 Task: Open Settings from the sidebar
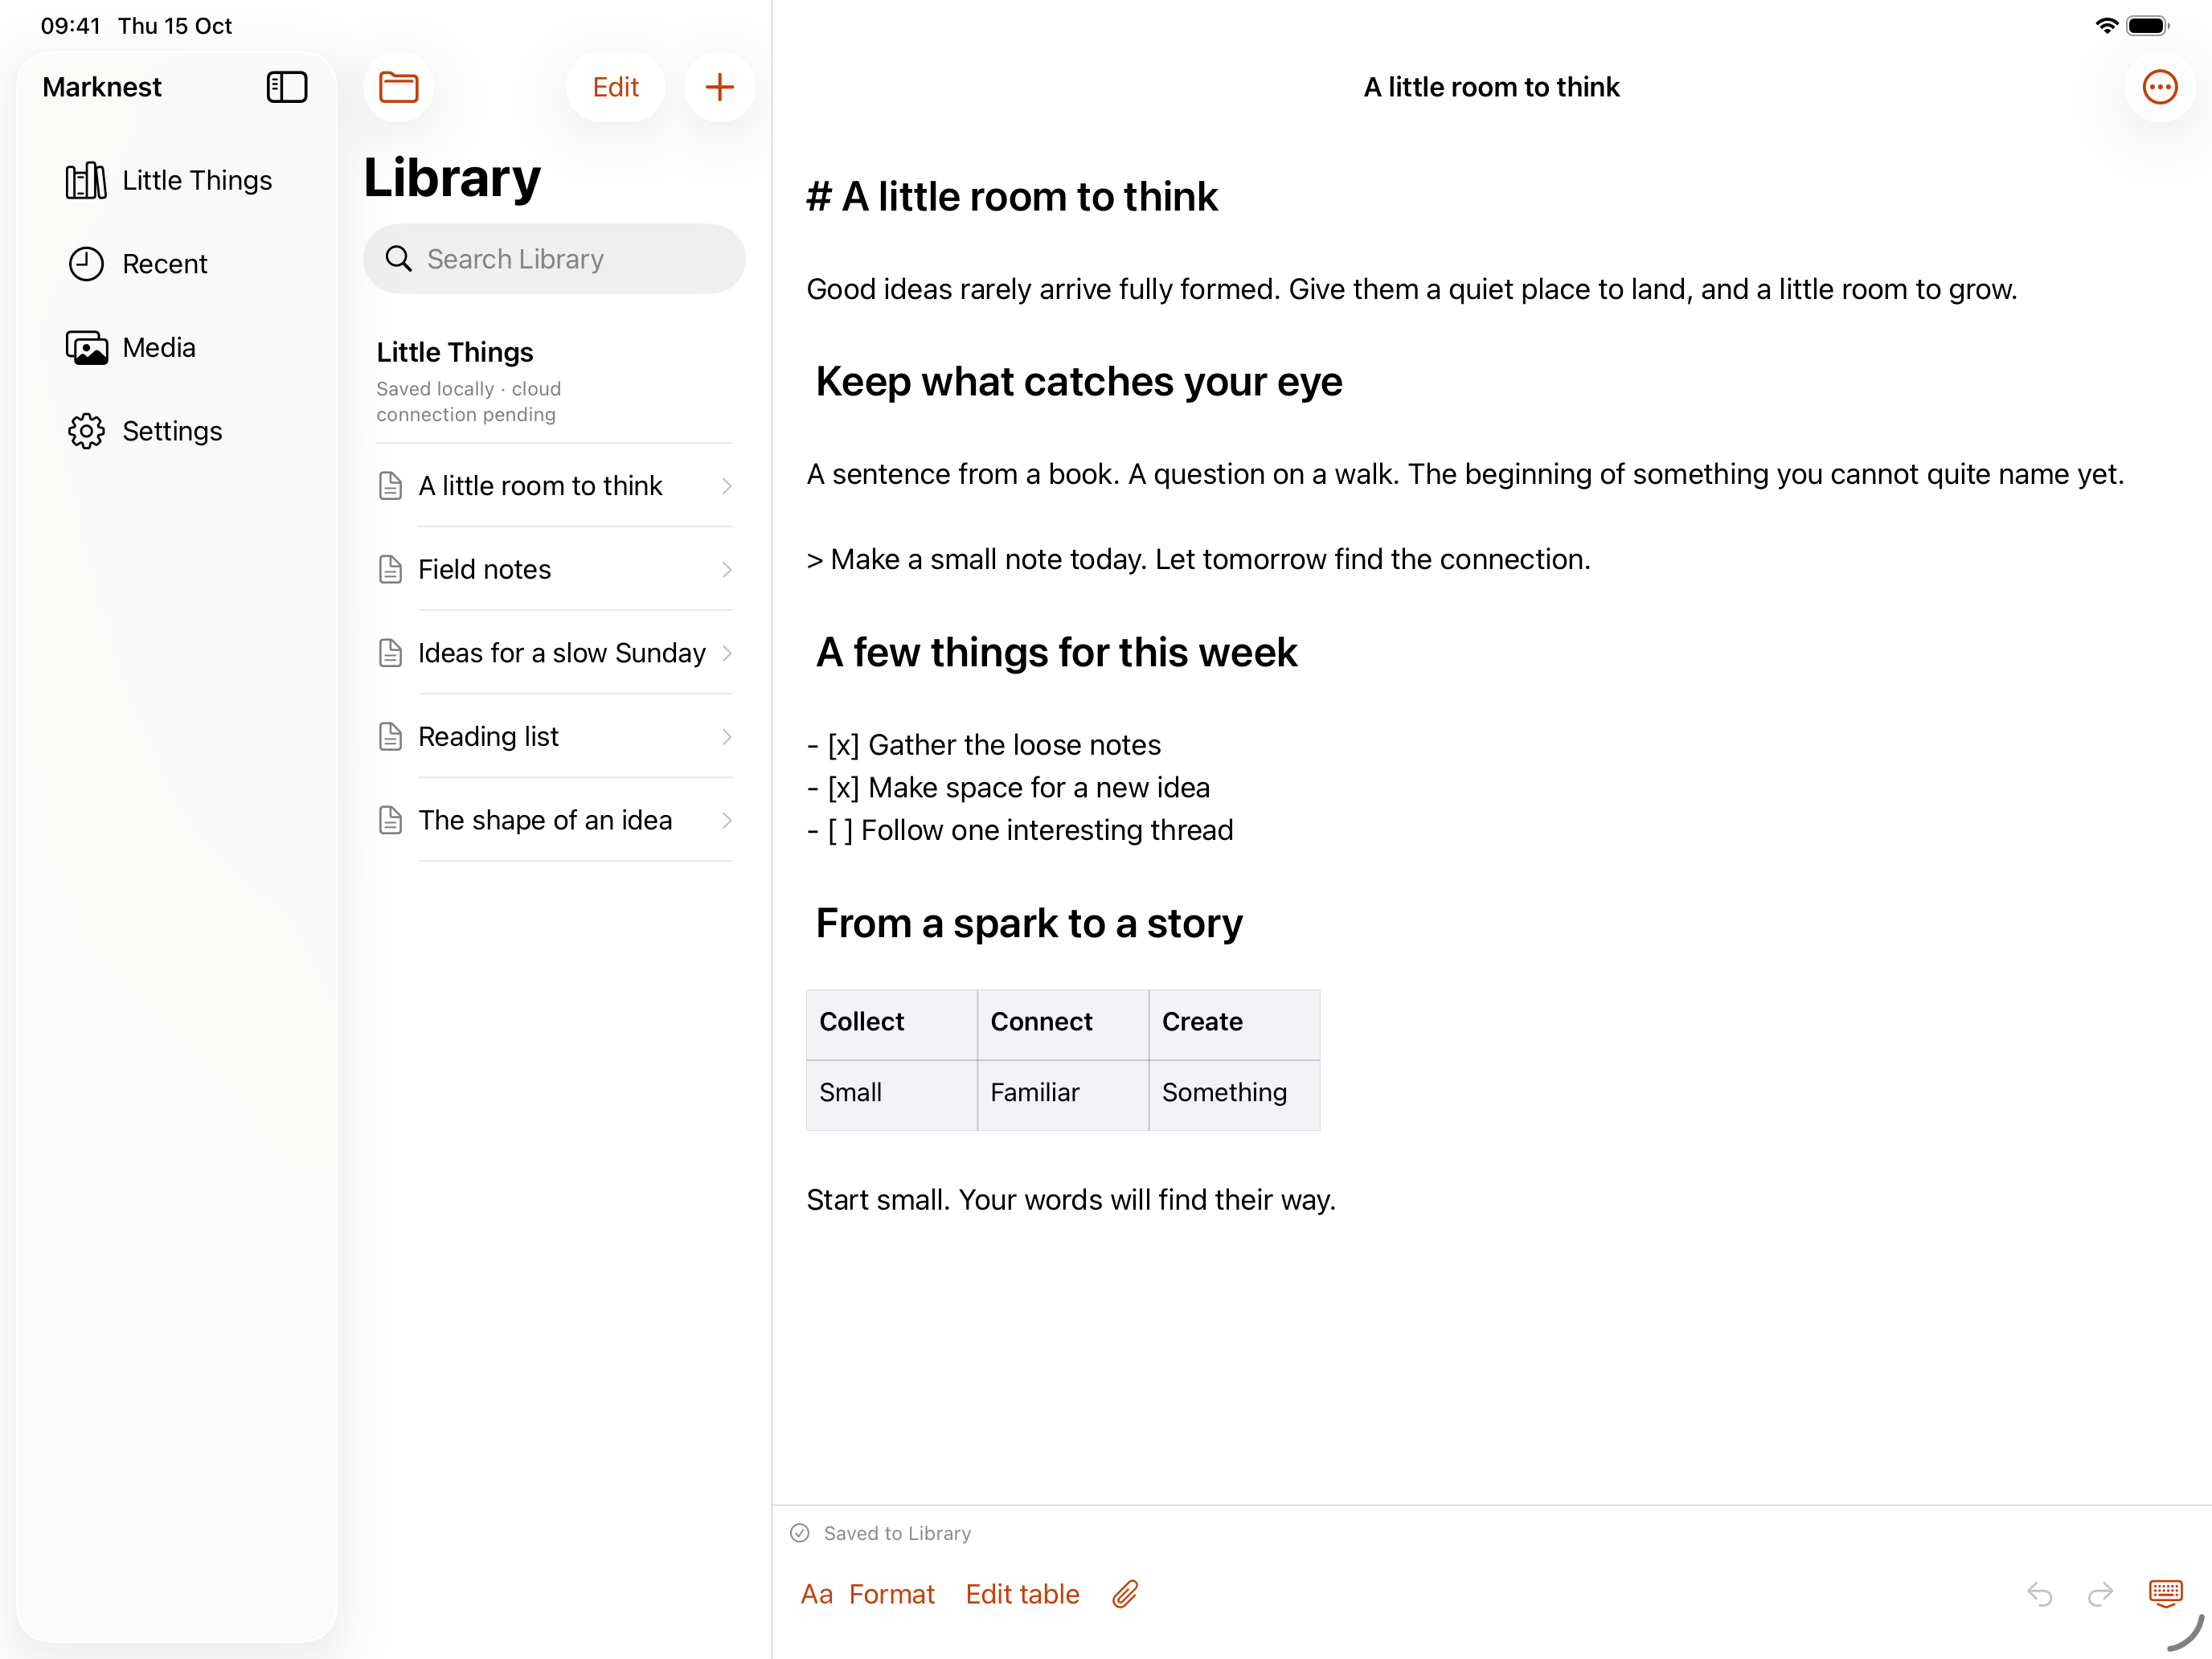click(177, 431)
